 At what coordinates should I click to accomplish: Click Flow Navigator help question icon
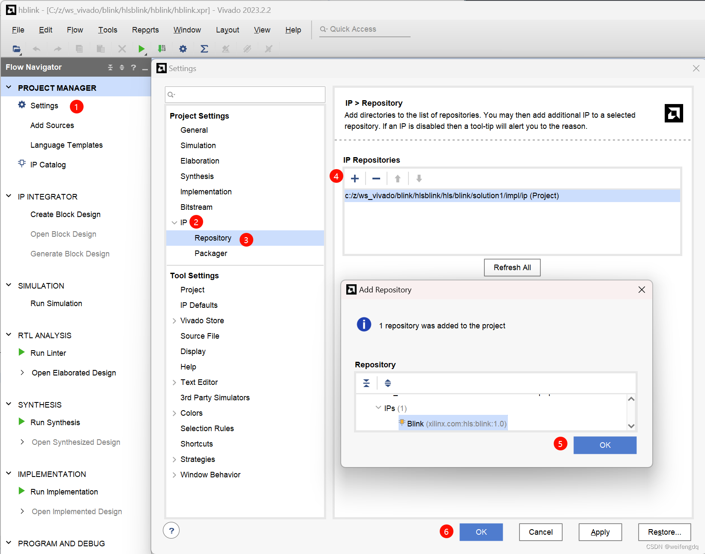click(134, 68)
